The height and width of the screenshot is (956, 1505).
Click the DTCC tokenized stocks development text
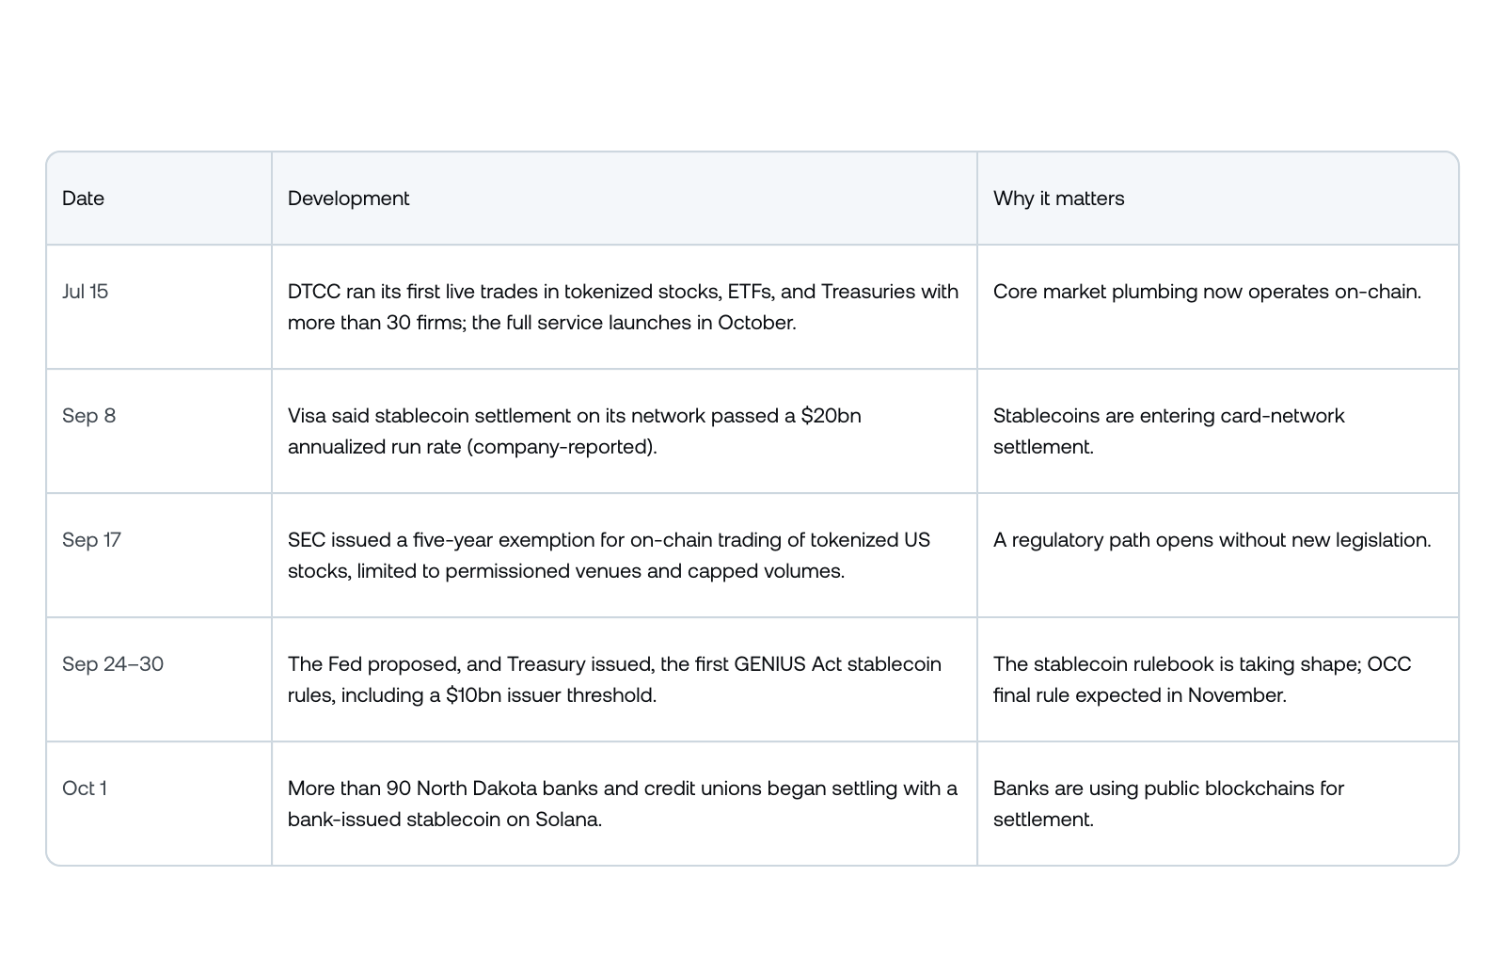tap(623, 307)
